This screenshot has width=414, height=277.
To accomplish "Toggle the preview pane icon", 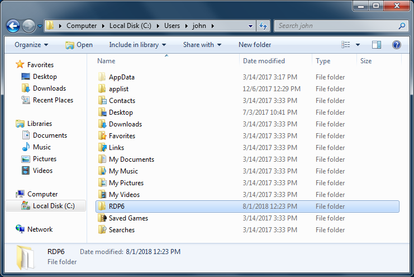I will tap(377, 45).
